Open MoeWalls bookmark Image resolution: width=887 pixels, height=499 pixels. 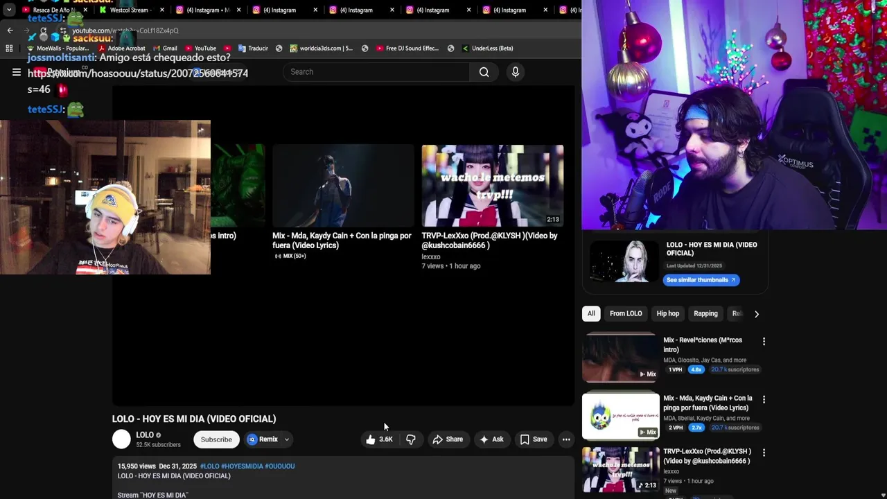(x=57, y=49)
